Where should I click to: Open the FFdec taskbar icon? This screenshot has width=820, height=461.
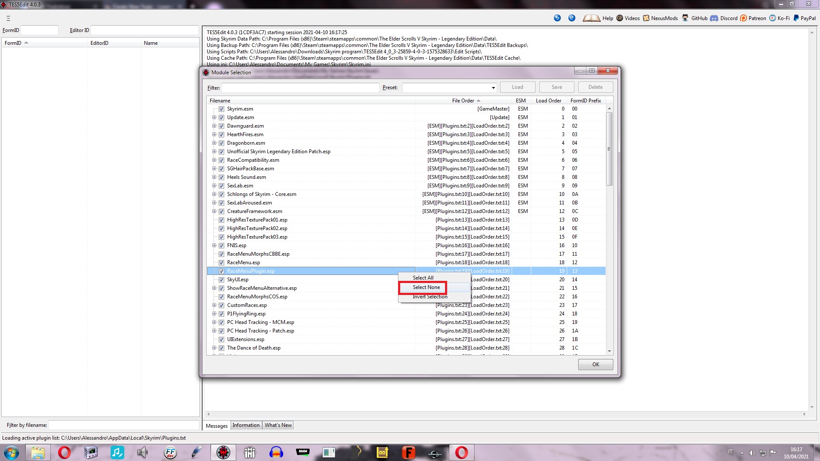[x=170, y=452]
